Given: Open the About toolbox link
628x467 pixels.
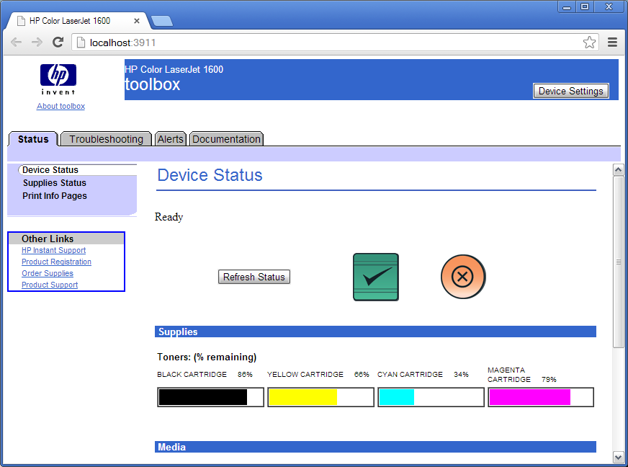Looking at the screenshot, I should 60,106.
